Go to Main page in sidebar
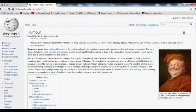The image size is (196, 112). (6, 43)
